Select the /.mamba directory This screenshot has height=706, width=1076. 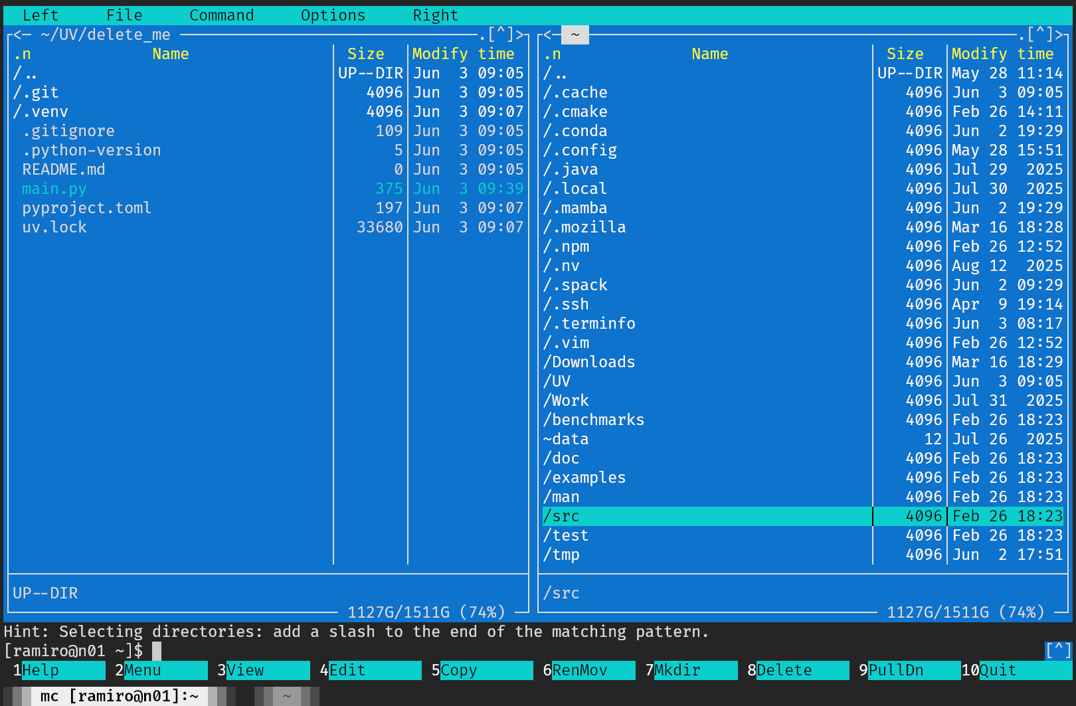(803, 208)
